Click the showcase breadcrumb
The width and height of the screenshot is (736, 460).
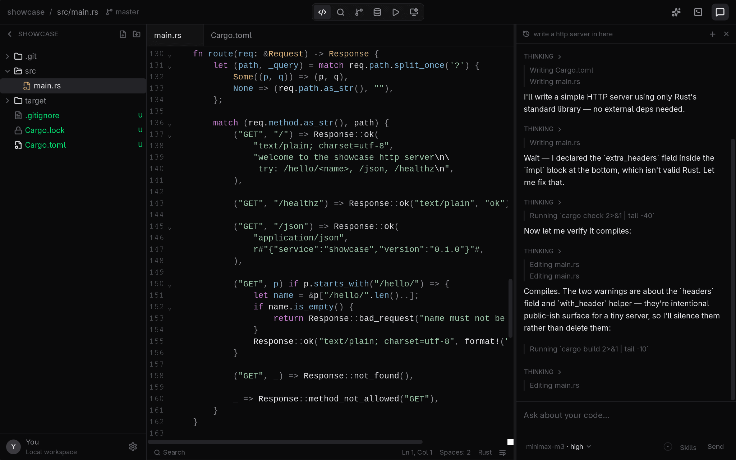(26, 12)
